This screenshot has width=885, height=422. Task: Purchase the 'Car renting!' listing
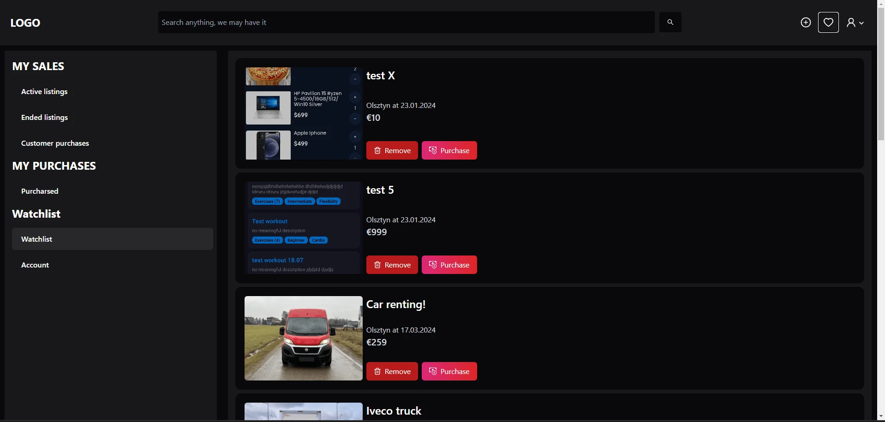point(449,371)
